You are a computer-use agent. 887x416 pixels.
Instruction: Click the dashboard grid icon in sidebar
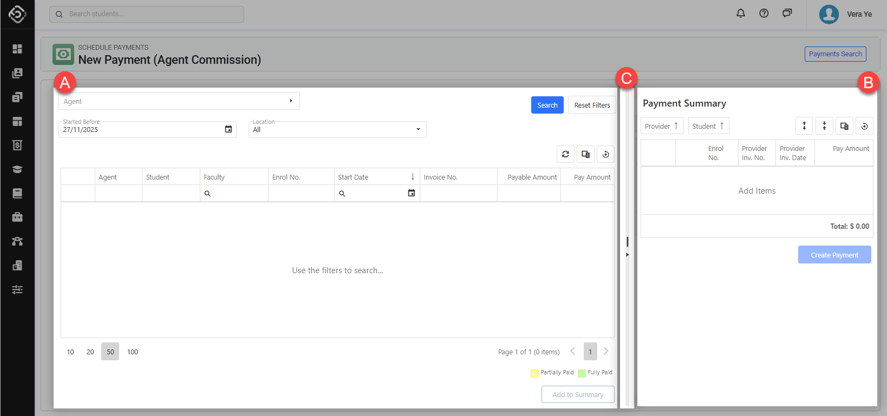(17, 49)
